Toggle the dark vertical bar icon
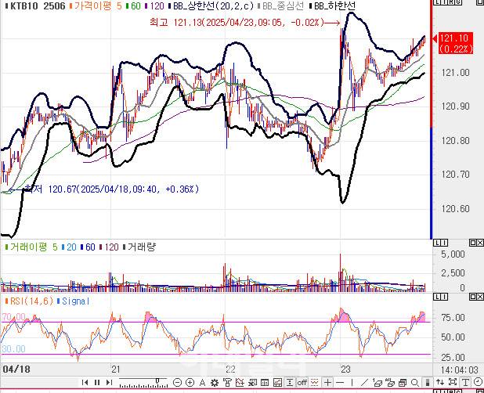Viewport: 484px width, 393px height. pyautogui.click(x=428, y=383)
